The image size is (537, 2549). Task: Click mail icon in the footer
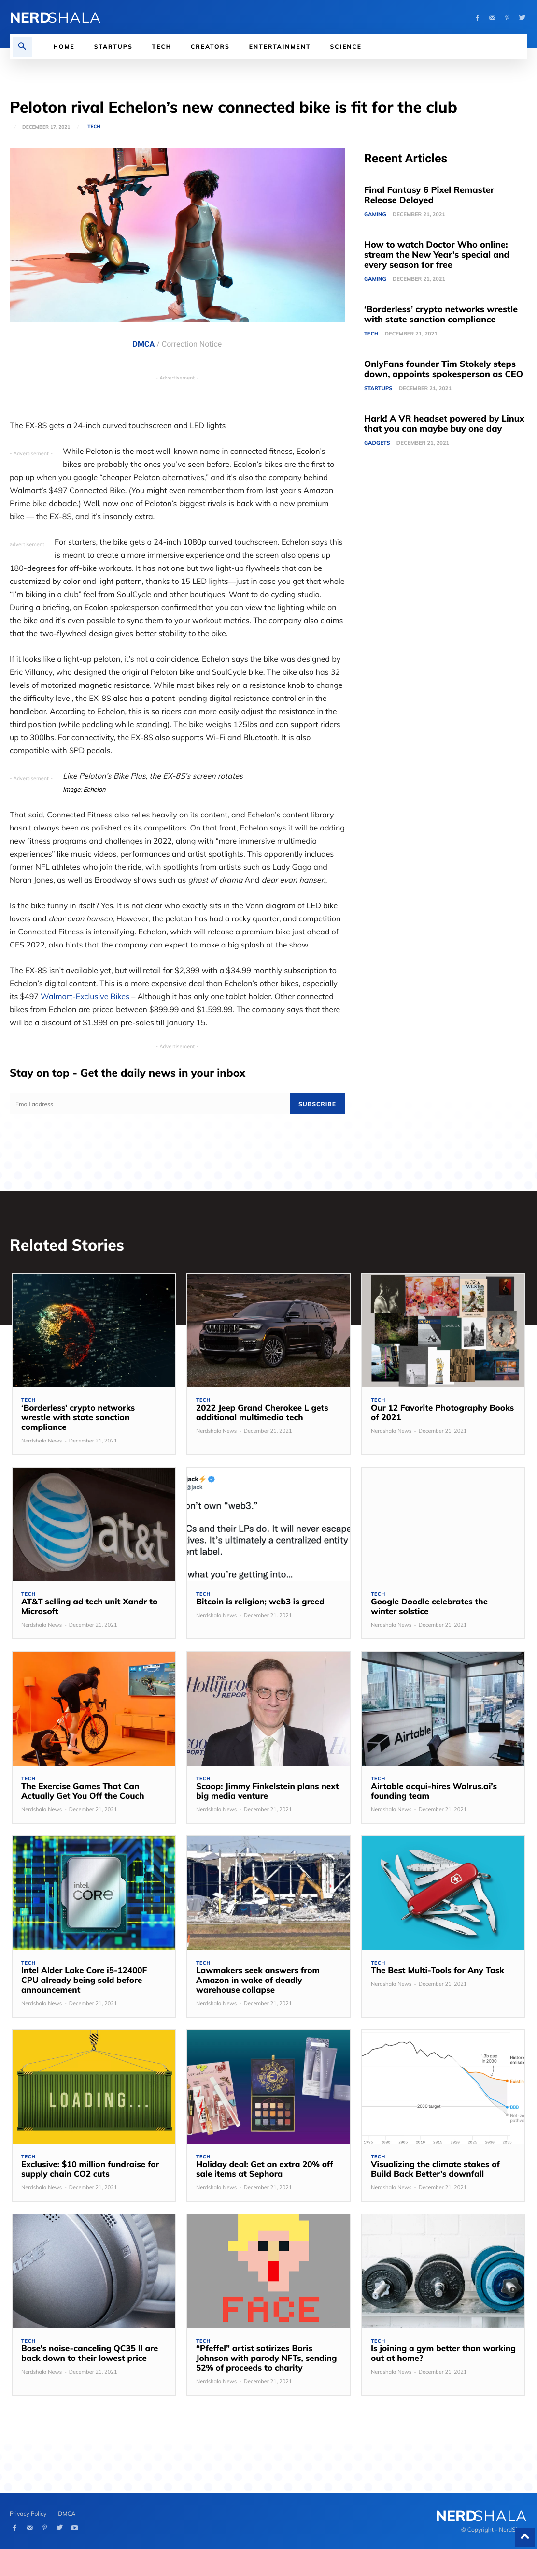tap(29, 2527)
